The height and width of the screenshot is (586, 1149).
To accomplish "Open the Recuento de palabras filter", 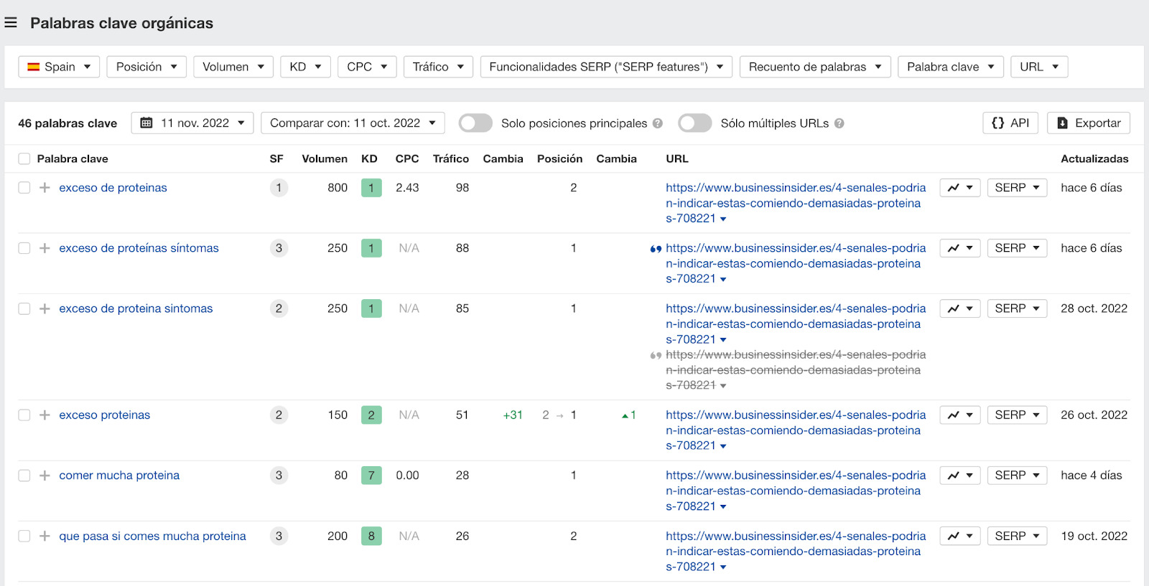I will point(814,67).
